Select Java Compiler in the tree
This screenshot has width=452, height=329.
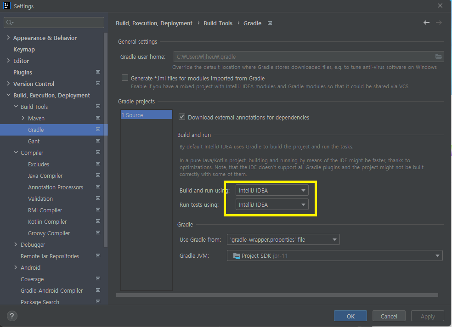click(45, 176)
